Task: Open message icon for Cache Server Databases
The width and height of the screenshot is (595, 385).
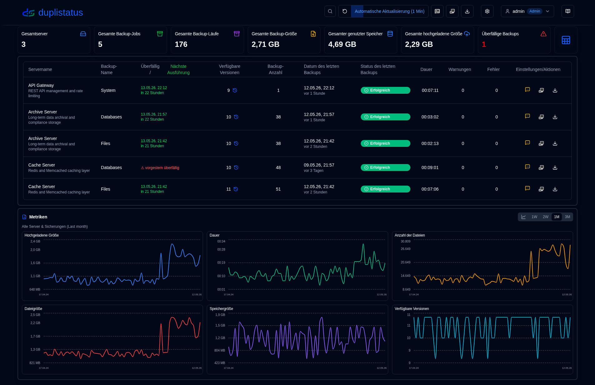Action: pos(528,167)
